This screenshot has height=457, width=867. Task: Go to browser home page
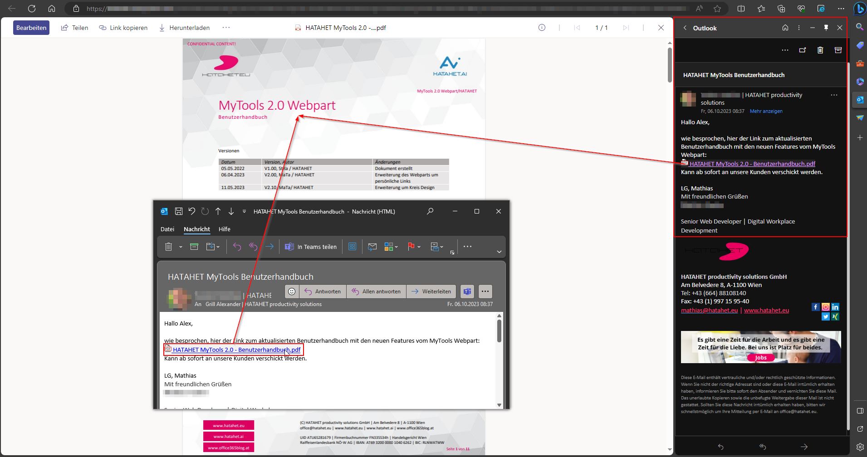[x=52, y=9]
